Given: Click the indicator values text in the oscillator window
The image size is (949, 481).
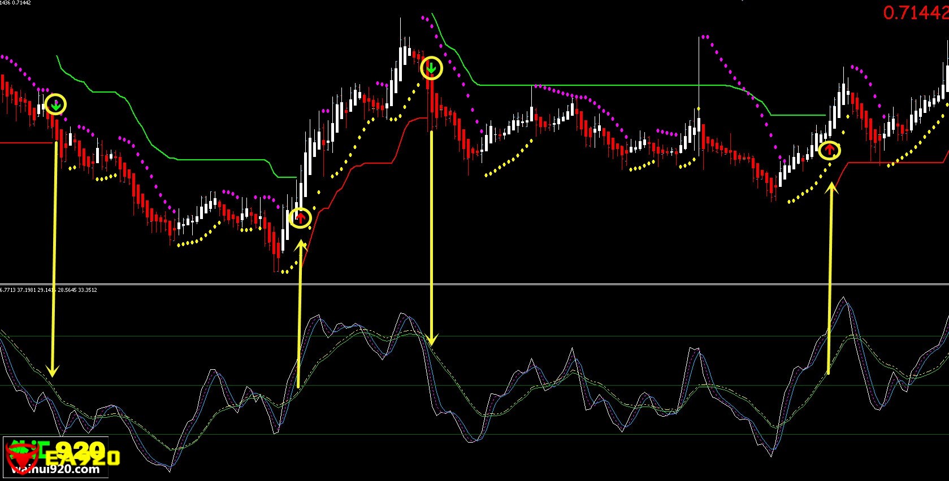Looking at the screenshot, I should 49,290.
